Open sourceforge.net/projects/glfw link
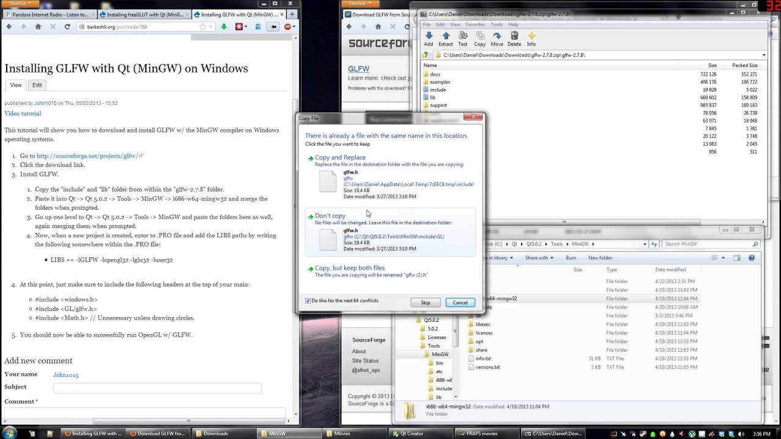Image resolution: width=781 pixels, height=439 pixels. [87, 156]
